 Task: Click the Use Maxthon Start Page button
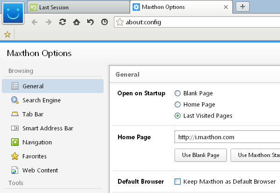click(255, 155)
